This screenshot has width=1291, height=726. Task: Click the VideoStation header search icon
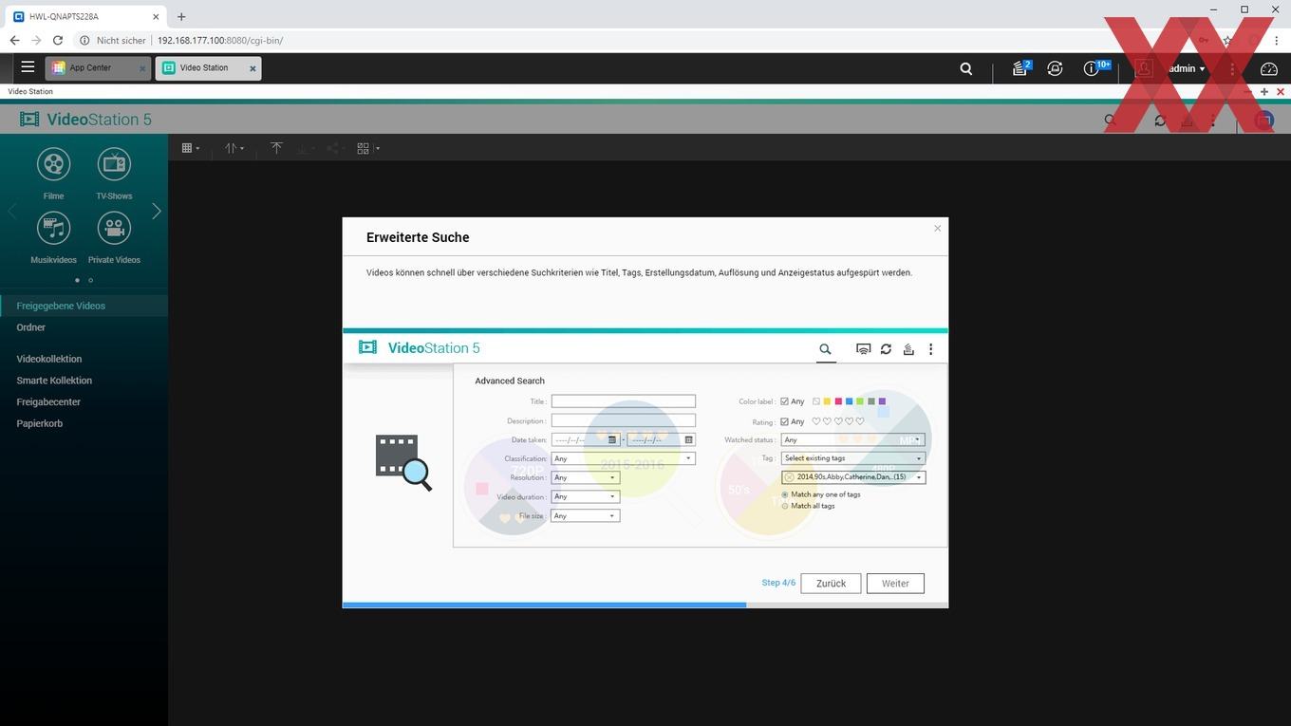(1110, 121)
